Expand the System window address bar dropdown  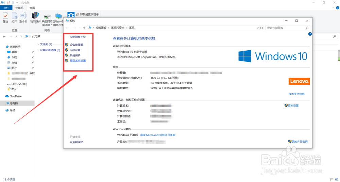pyautogui.click(x=258, y=28)
